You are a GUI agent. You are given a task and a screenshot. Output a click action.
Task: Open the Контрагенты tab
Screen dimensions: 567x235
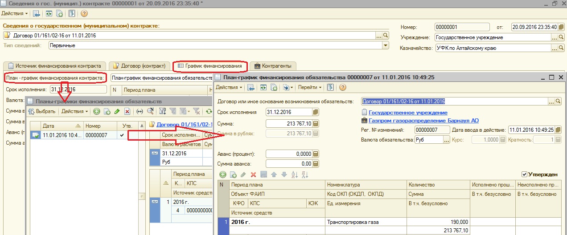tap(272, 66)
